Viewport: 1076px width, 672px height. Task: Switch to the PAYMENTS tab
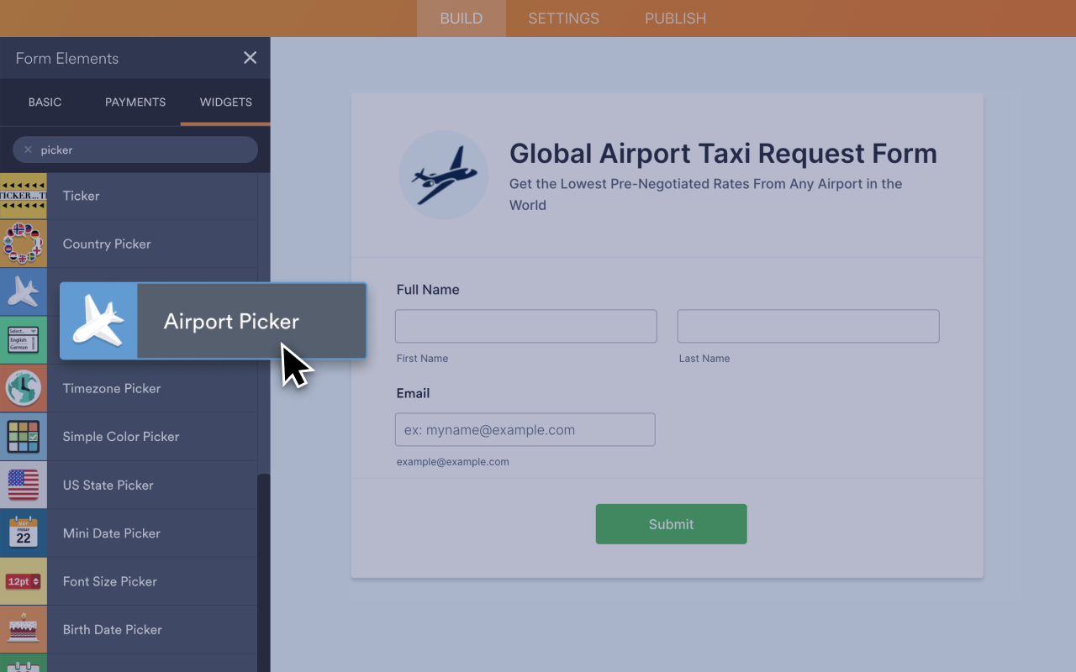click(134, 102)
